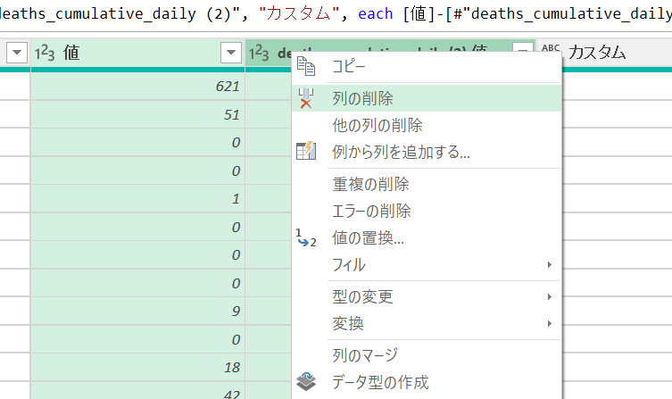
Task: Choose 他の列の削除 from context menu
Action: (x=377, y=125)
